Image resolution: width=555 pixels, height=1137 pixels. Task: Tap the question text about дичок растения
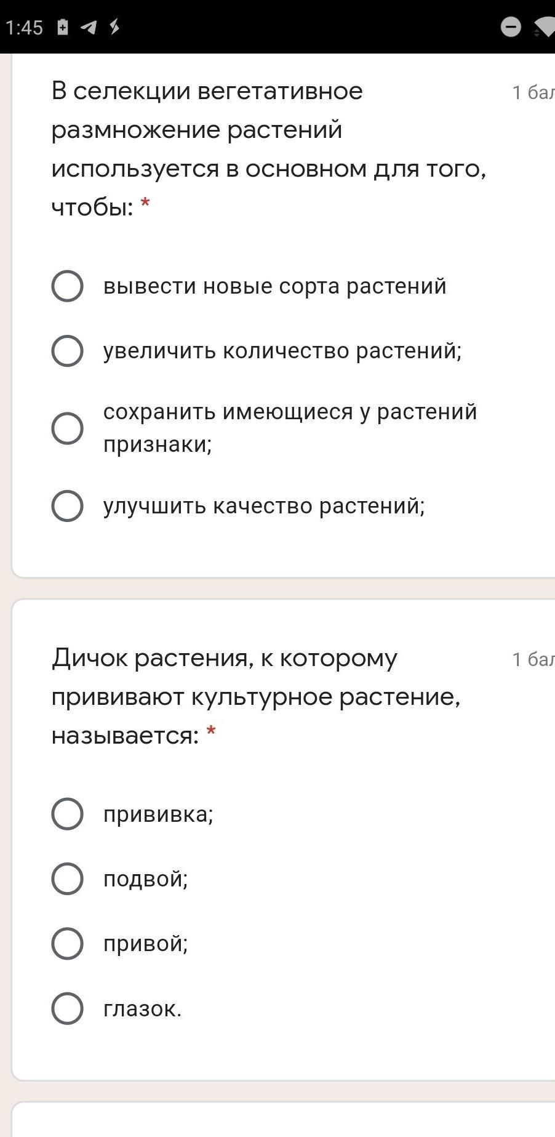255,696
